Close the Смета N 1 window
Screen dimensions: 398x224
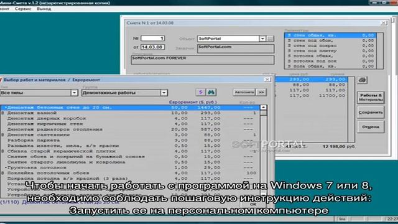click(x=384, y=23)
